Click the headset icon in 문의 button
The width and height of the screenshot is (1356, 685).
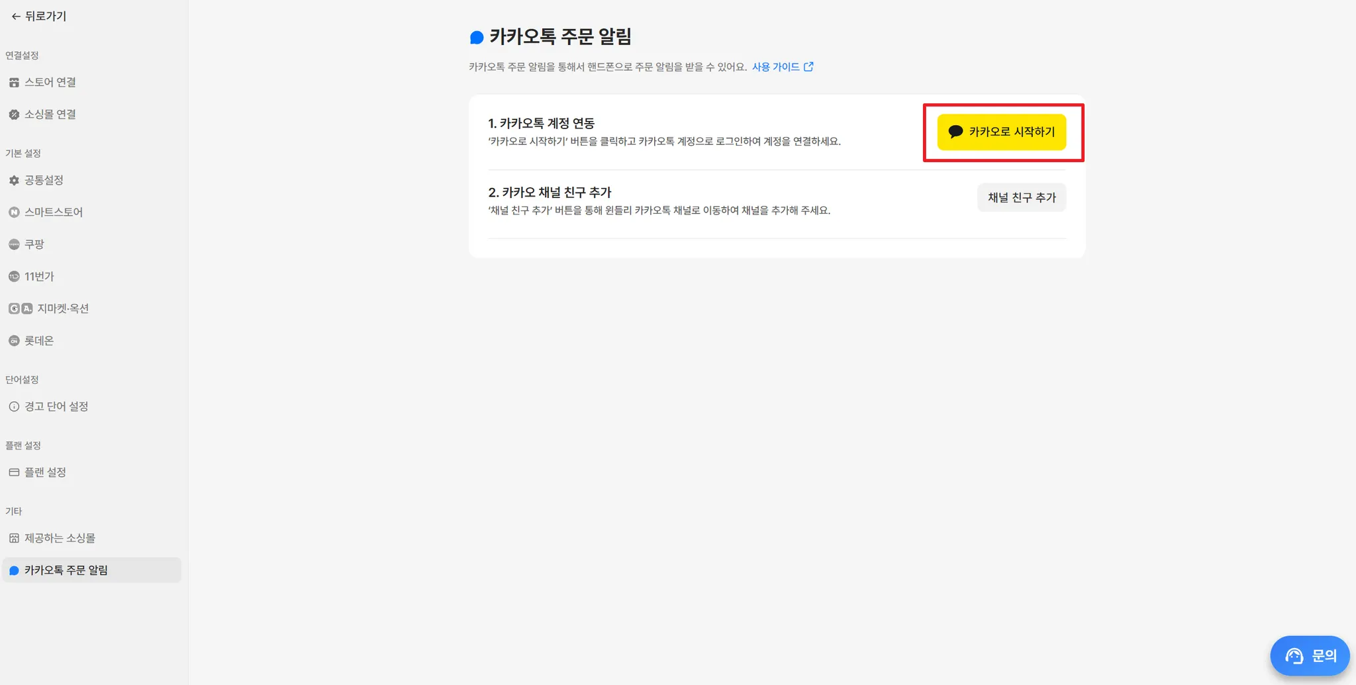point(1294,656)
